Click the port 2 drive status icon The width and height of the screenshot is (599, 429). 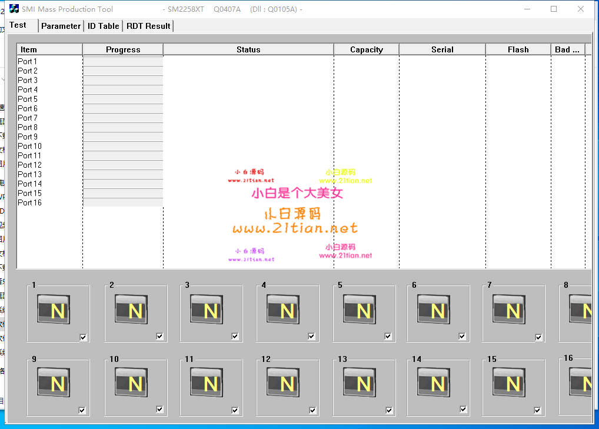(x=131, y=309)
